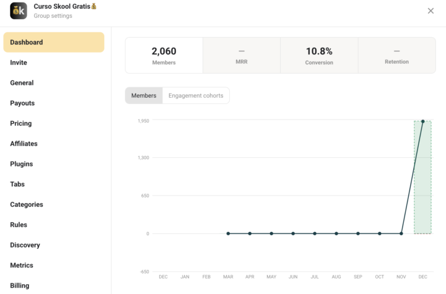Click the December data point on chart

coord(422,121)
